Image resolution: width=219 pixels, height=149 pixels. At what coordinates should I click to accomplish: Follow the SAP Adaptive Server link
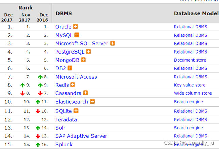coord(81,136)
